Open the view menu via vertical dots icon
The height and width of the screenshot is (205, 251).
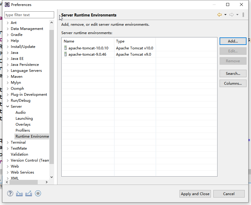pyautogui.click(x=243, y=14)
